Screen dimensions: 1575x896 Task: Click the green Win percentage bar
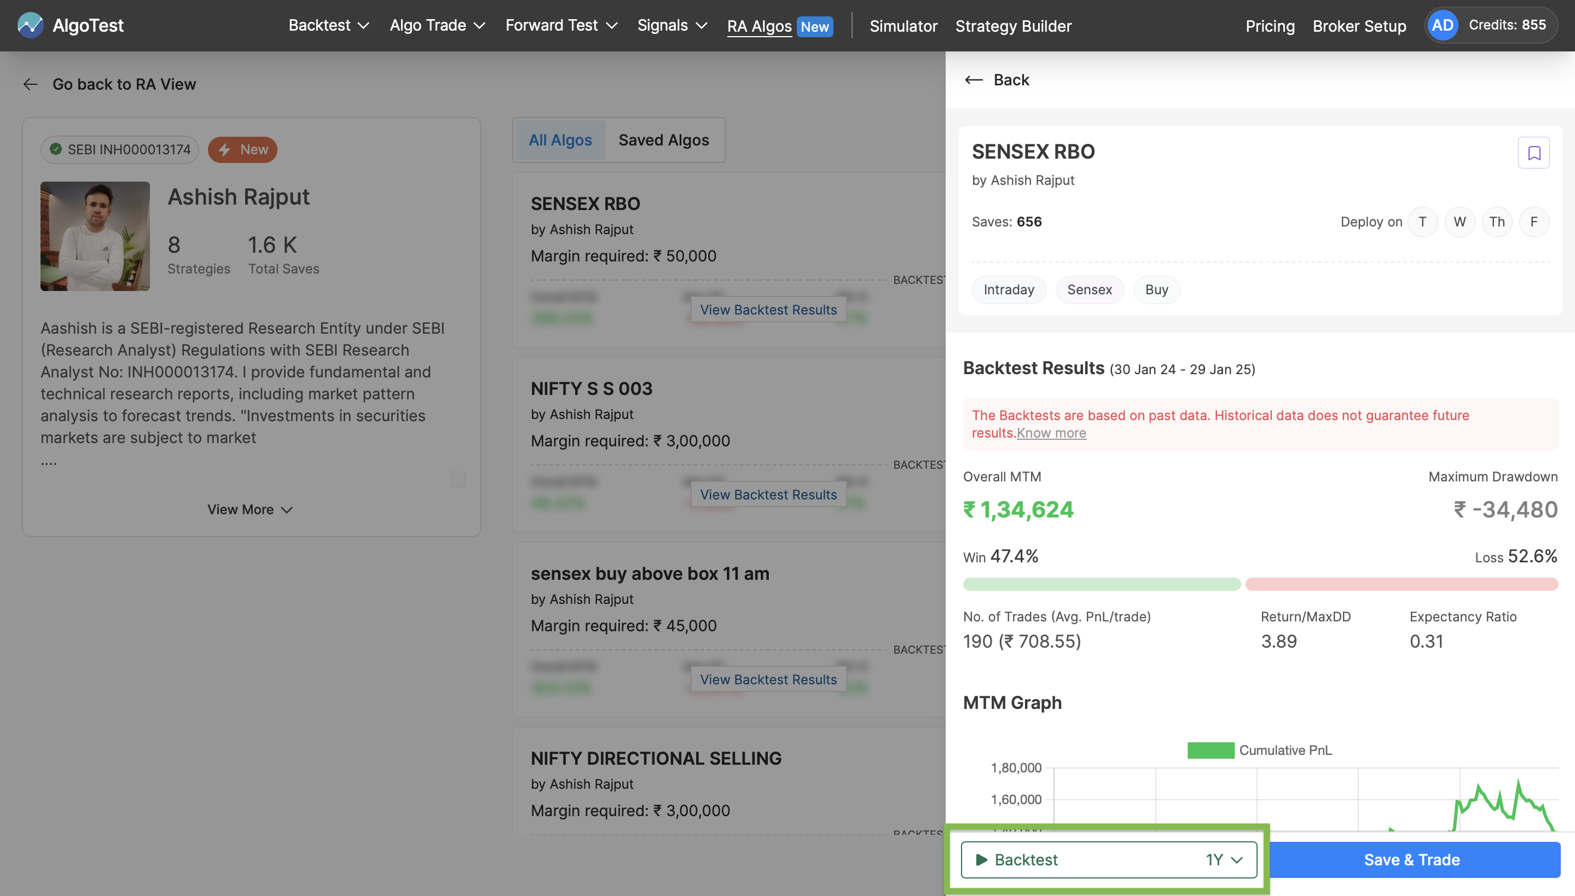click(1102, 584)
